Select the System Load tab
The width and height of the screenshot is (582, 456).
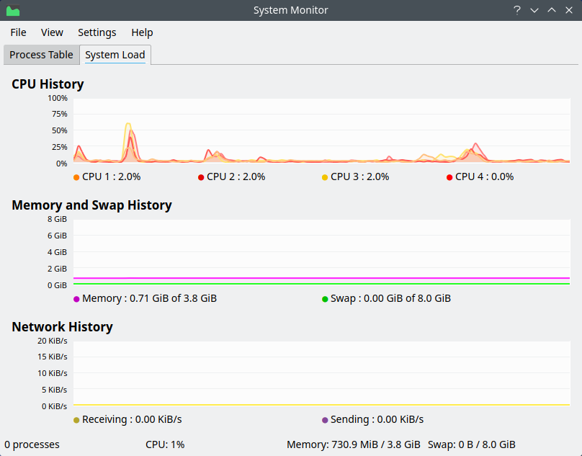pos(115,55)
